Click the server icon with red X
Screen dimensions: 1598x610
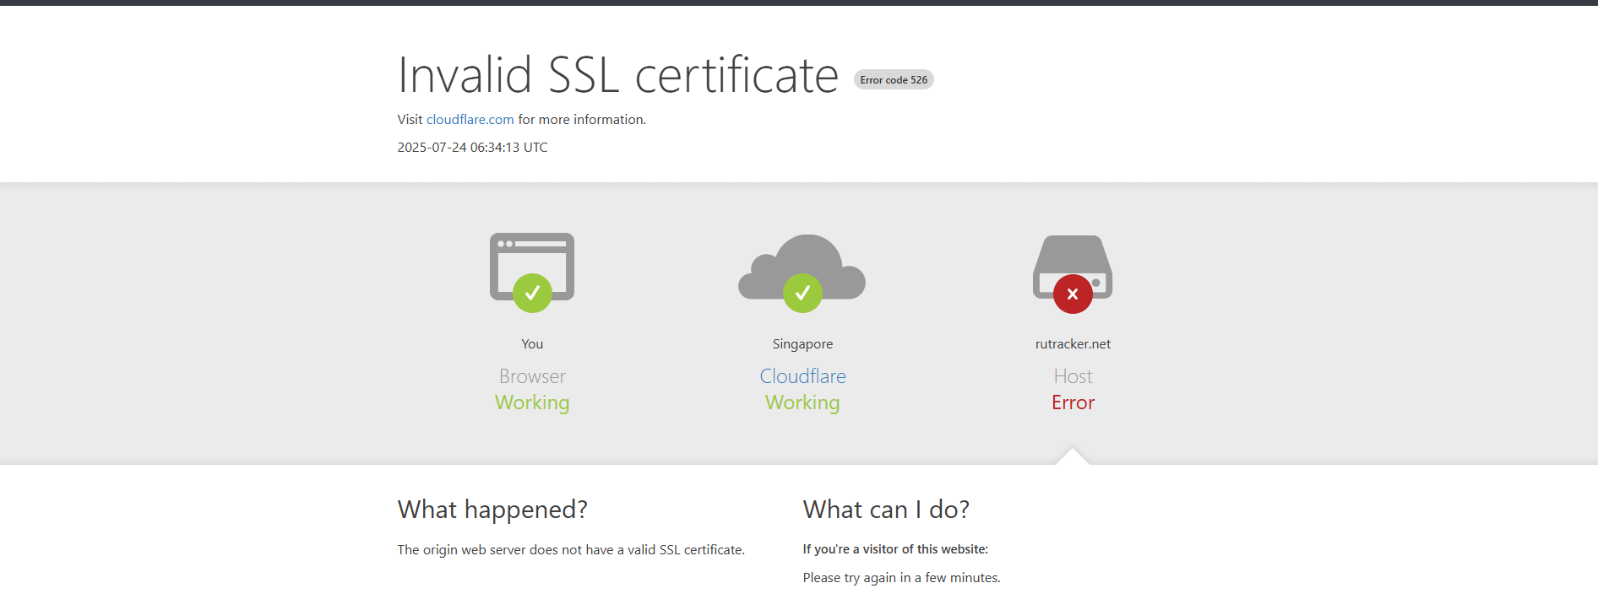click(x=1073, y=273)
